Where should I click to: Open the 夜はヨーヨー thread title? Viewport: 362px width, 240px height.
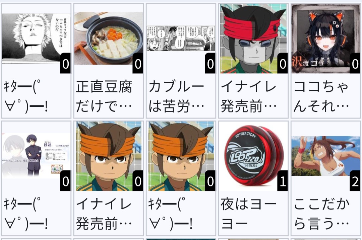(249, 214)
